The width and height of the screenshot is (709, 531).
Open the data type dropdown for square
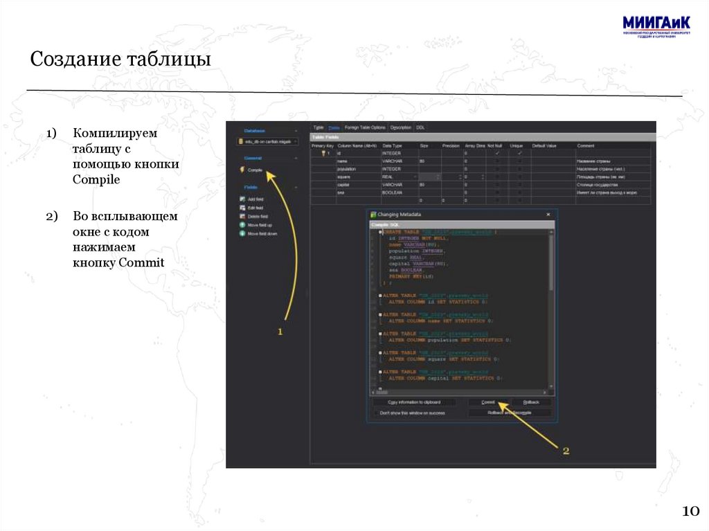415,177
